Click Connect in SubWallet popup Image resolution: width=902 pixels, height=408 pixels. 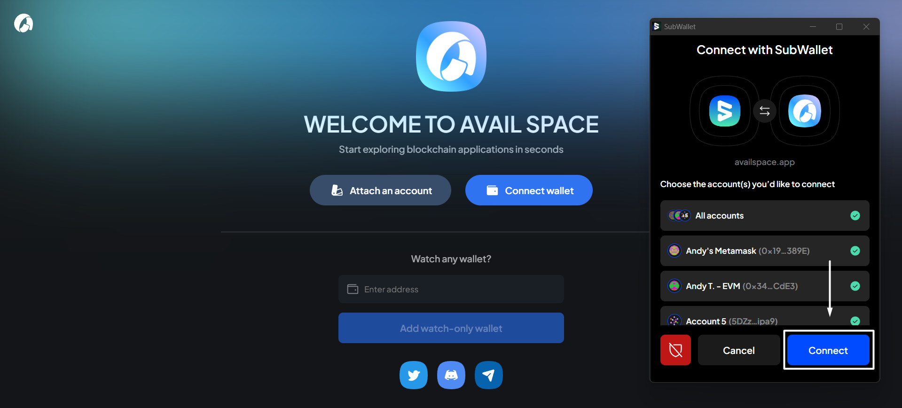tap(828, 350)
